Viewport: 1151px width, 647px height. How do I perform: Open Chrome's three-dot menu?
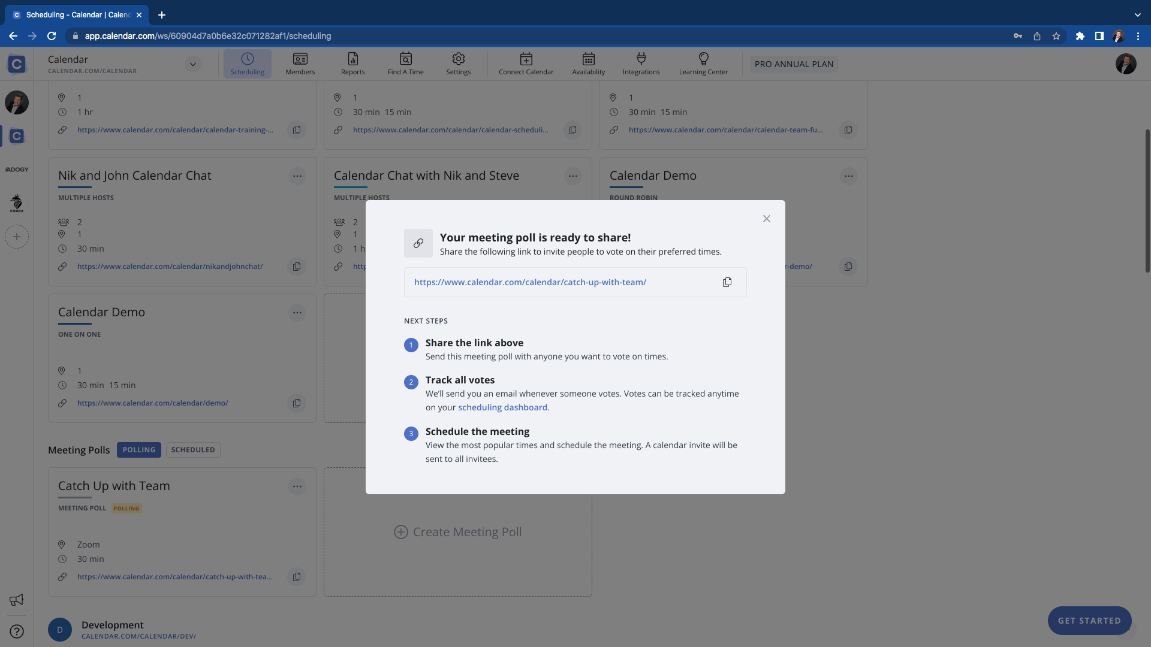(1138, 36)
